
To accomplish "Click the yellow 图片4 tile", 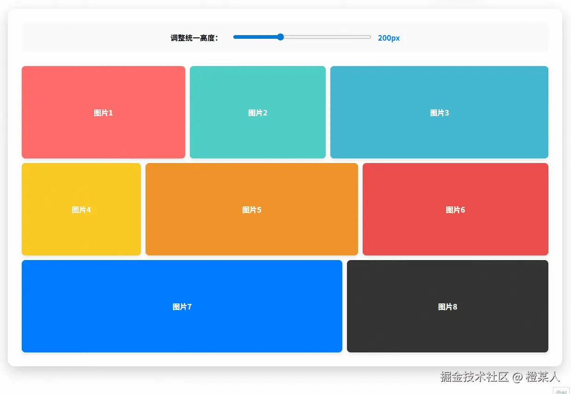I will (x=81, y=209).
